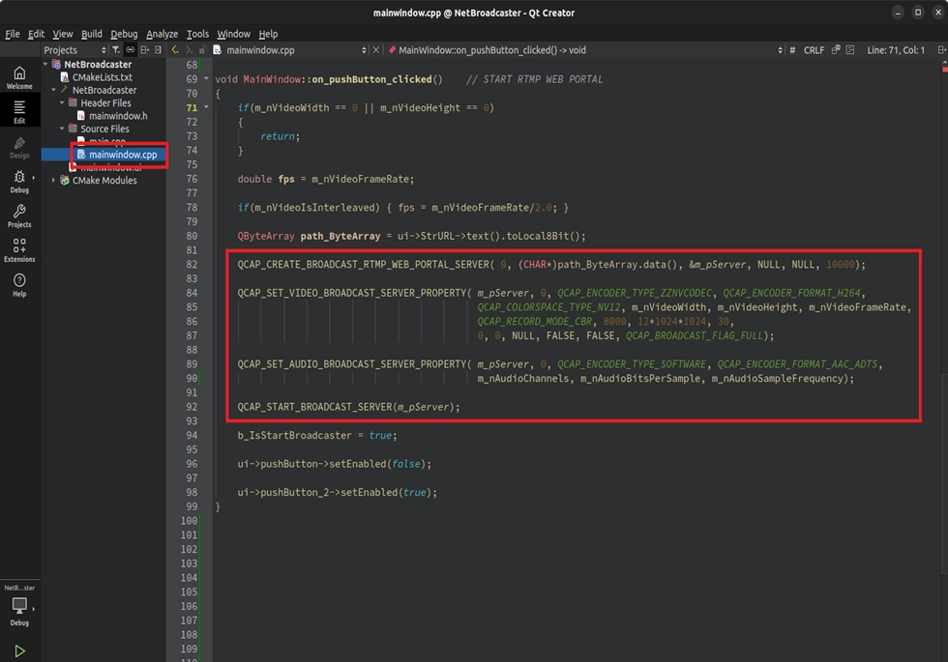Close the mainwindow.cpp document

pyautogui.click(x=376, y=50)
